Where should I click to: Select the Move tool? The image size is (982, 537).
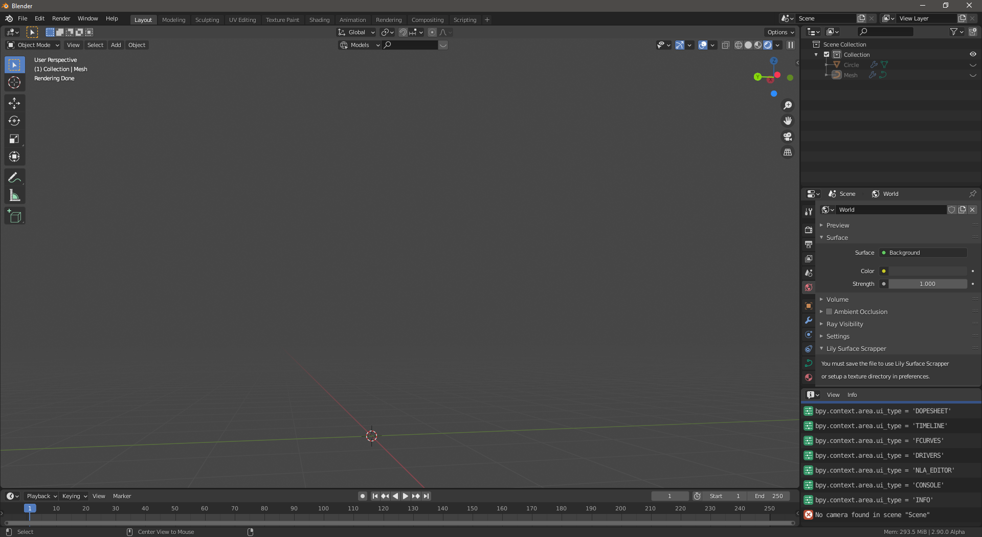coord(14,103)
